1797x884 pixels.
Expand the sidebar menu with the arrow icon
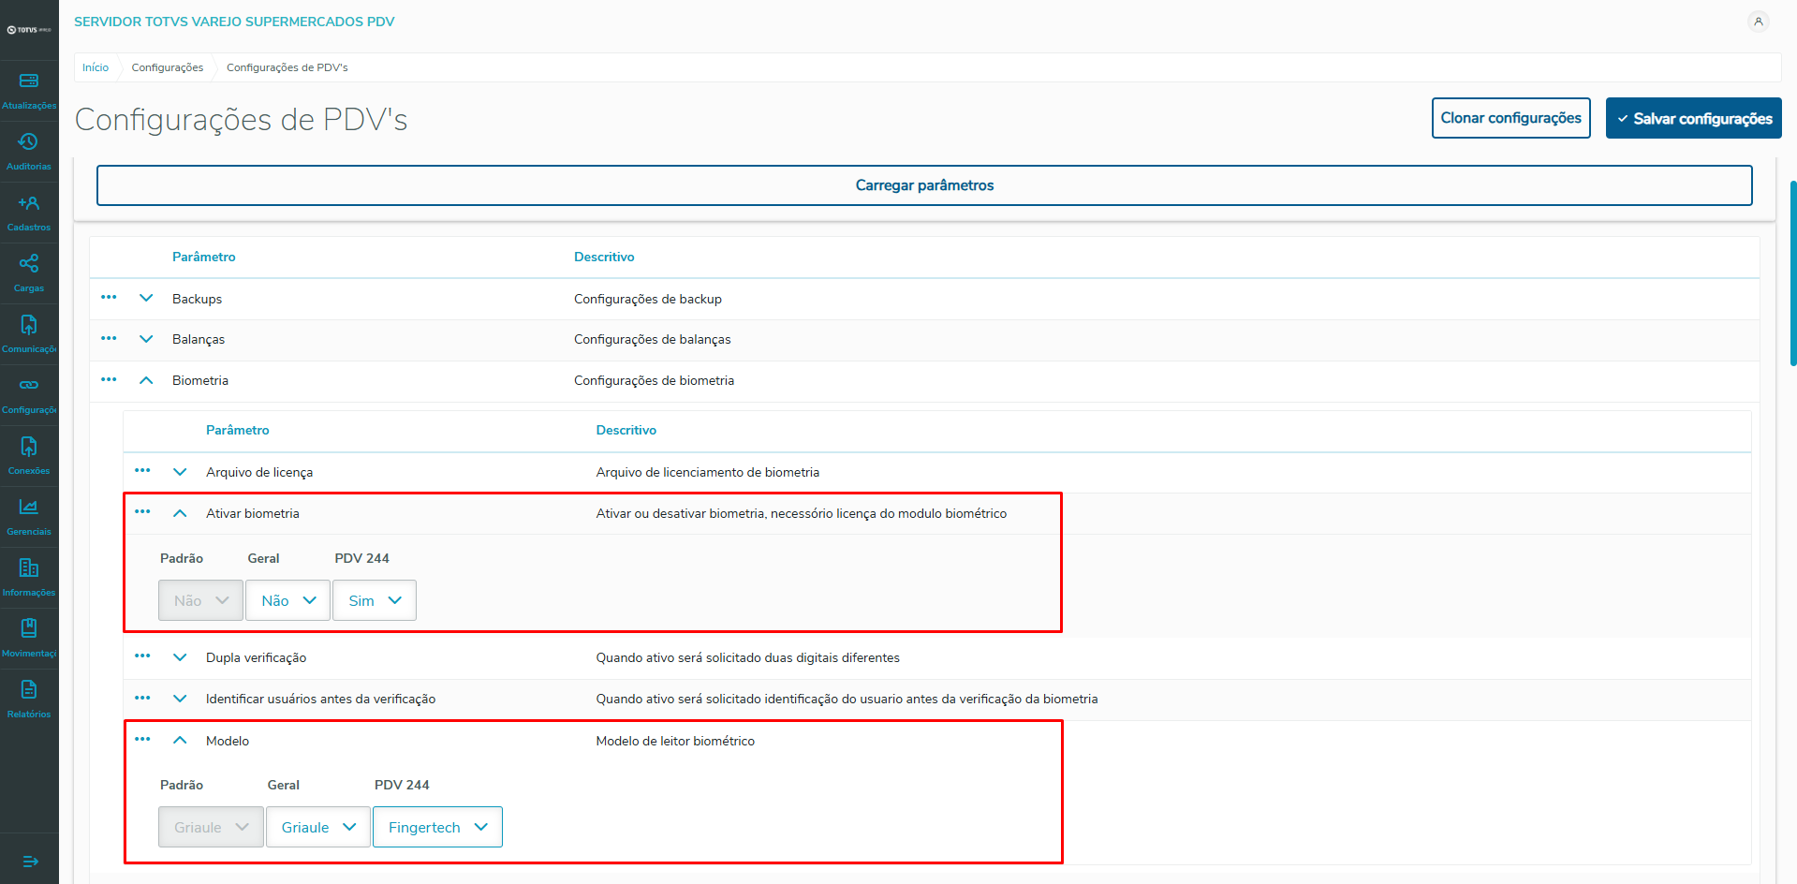tap(30, 862)
